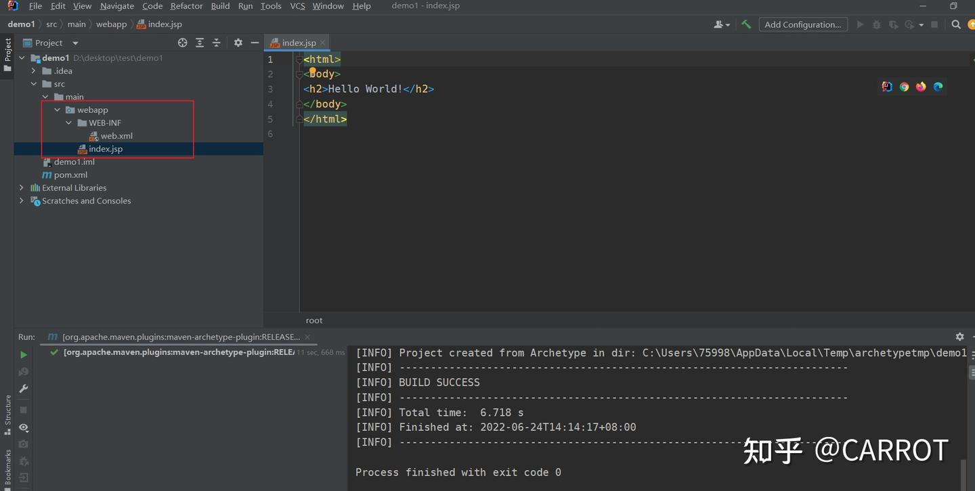The image size is (975, 491).
Task: Open Run panel wrench settings icon
Action: 24,389
